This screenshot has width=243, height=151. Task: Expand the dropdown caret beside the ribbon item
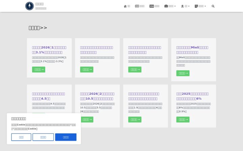coord(189,6)
